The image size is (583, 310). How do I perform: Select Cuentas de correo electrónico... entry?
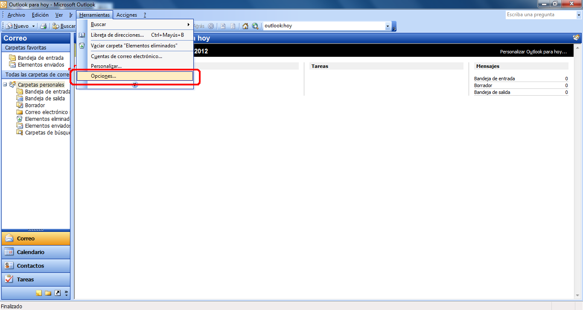(135, 56)
